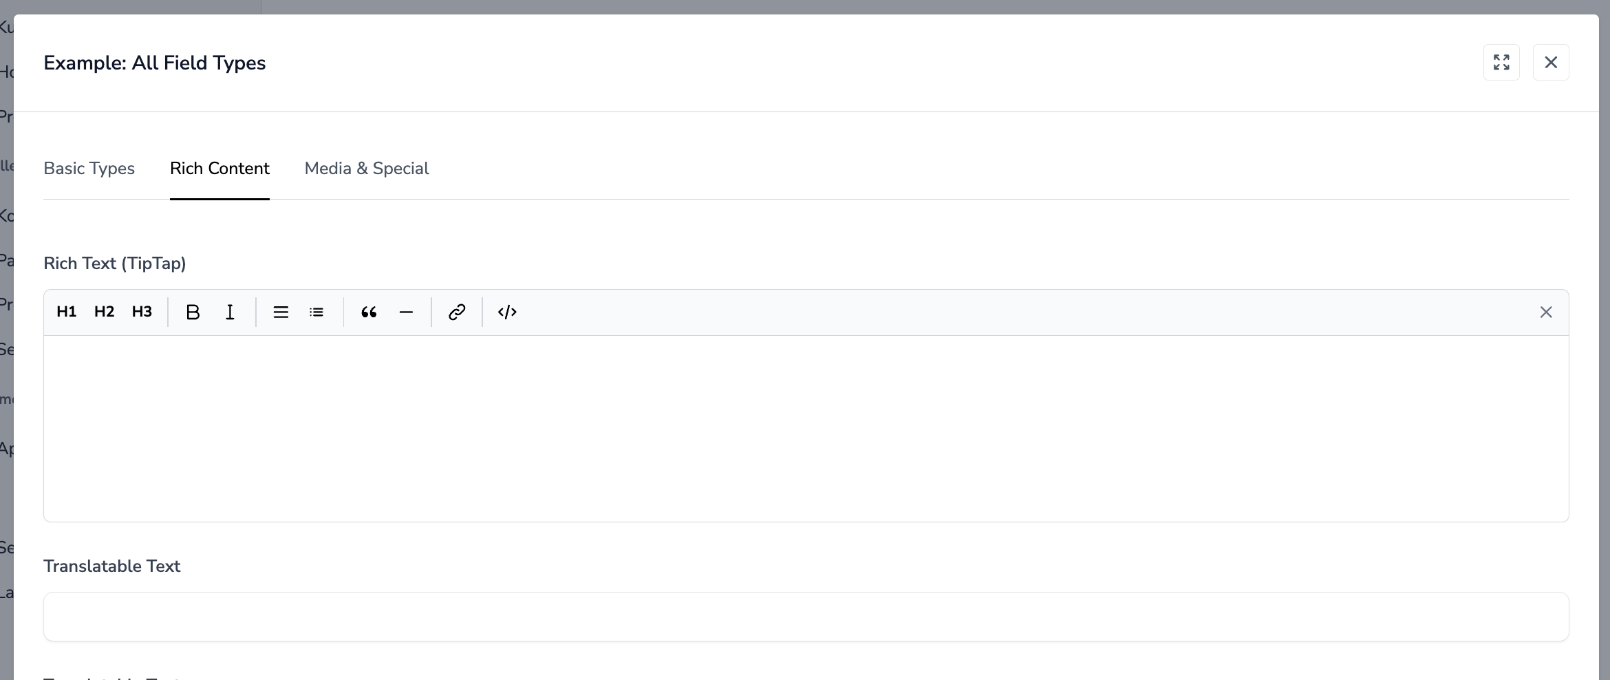Click the Translatable Text field label
This screenshot has width=1610, height=680.
(111, 566)
